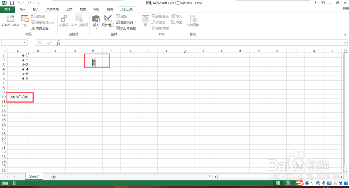
Task: Select column E header
Action: 93,51
